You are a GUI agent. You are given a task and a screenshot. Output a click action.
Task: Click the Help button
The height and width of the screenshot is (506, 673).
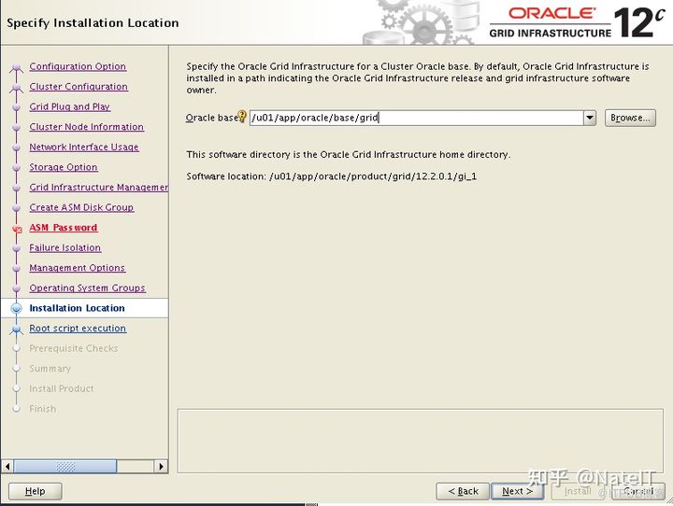tap(36, 491)
